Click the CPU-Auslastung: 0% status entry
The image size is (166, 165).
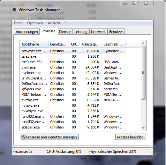pyautogui.click(x=64, y=152)
